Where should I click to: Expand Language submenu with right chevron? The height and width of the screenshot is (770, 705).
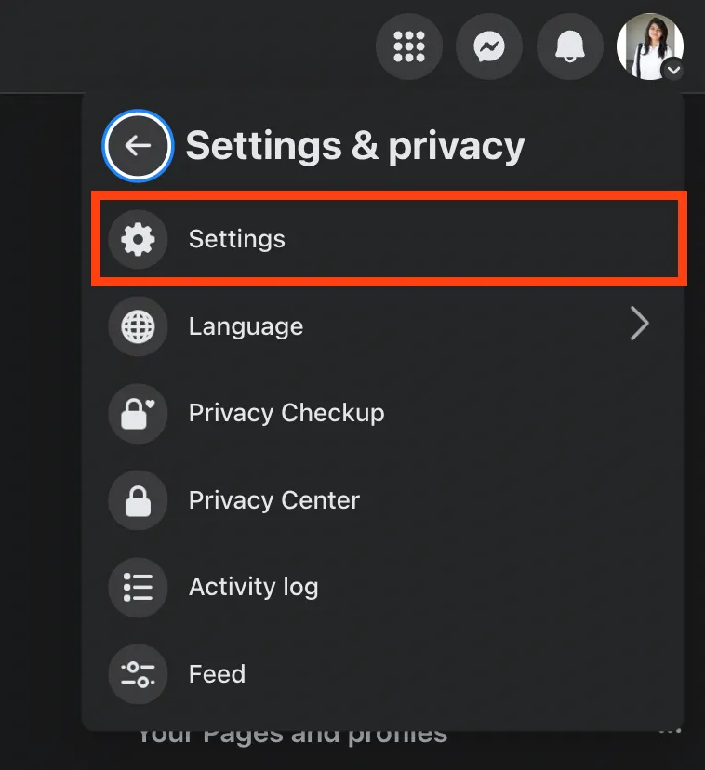pyautogui.click(x=639, y=324)
